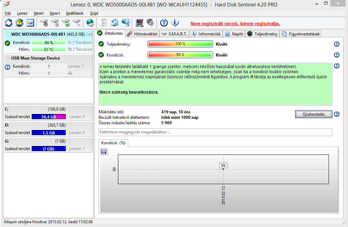
Task: Switch to the Napló tab
Action: [x=234, y=34]
